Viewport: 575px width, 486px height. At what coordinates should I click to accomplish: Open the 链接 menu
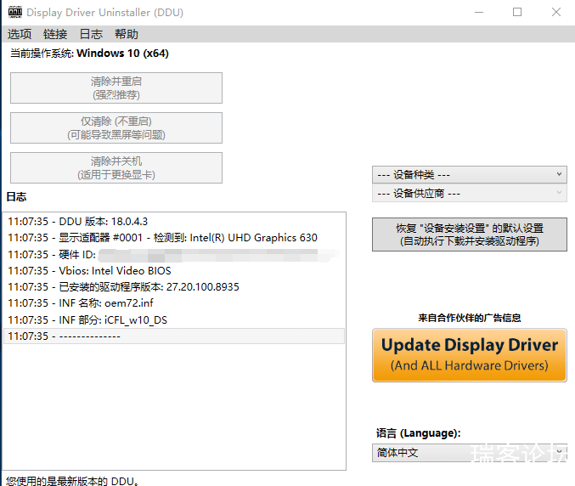click(x=55, y=34)
